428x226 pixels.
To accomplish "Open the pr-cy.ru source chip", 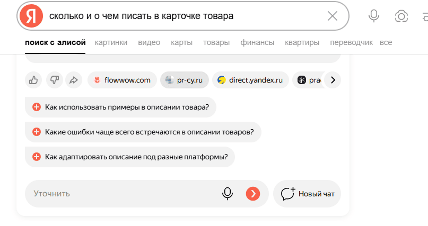I will (x=185, y=80).
